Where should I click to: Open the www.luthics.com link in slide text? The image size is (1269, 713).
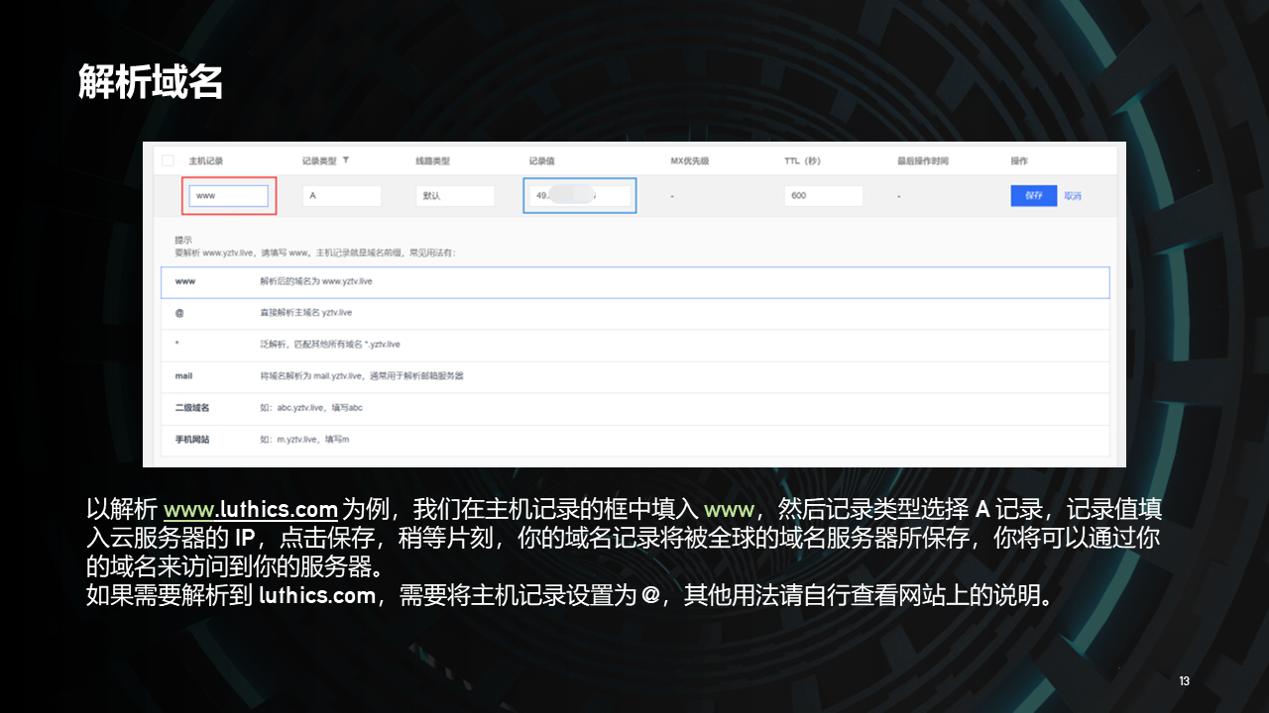tap(251, 511)
